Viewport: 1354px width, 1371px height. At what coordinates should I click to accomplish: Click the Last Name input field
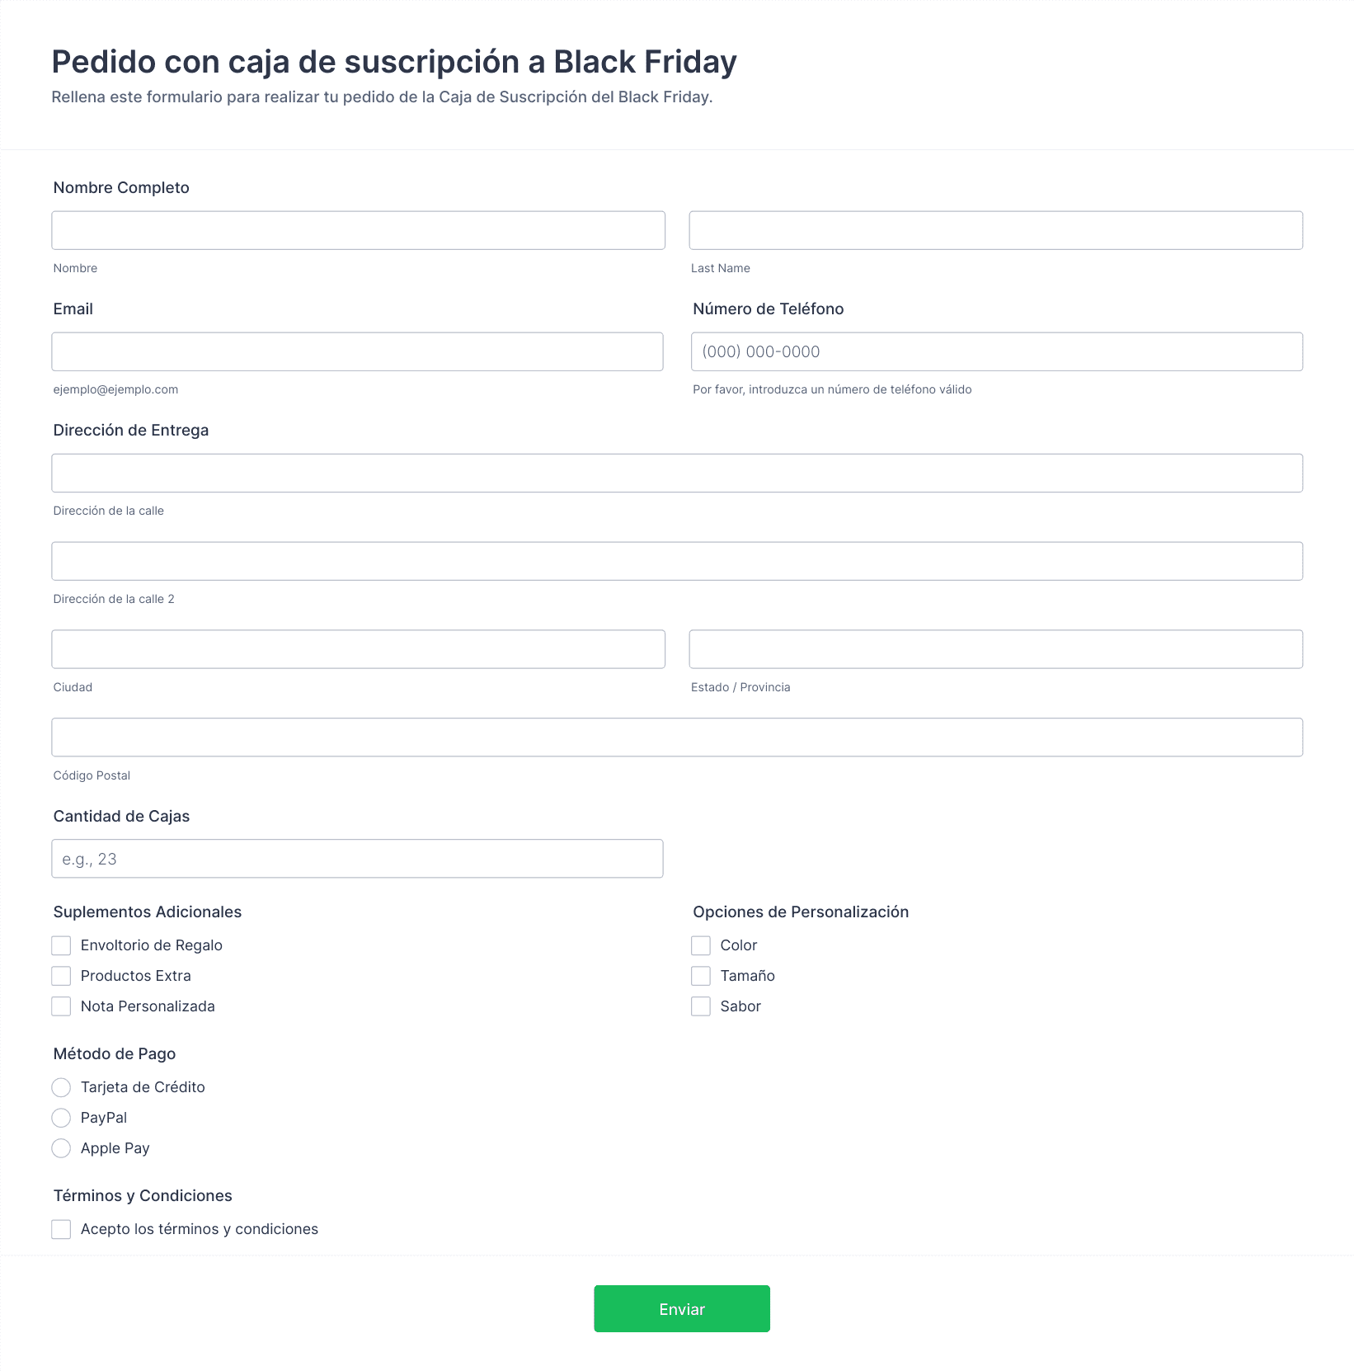996,230
